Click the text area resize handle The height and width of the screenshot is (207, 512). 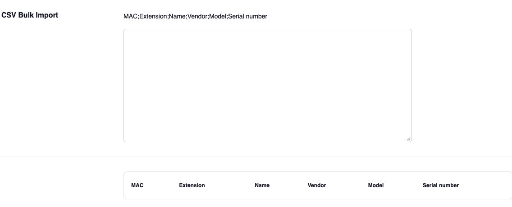pos(408,139)
